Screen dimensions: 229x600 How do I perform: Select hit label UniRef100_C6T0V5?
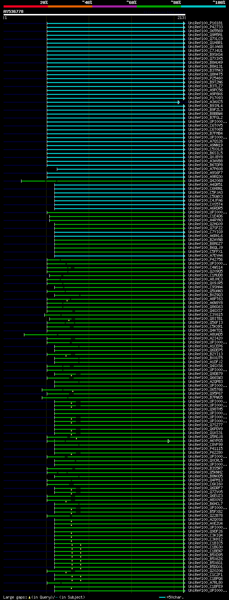(x=205, y=125)
